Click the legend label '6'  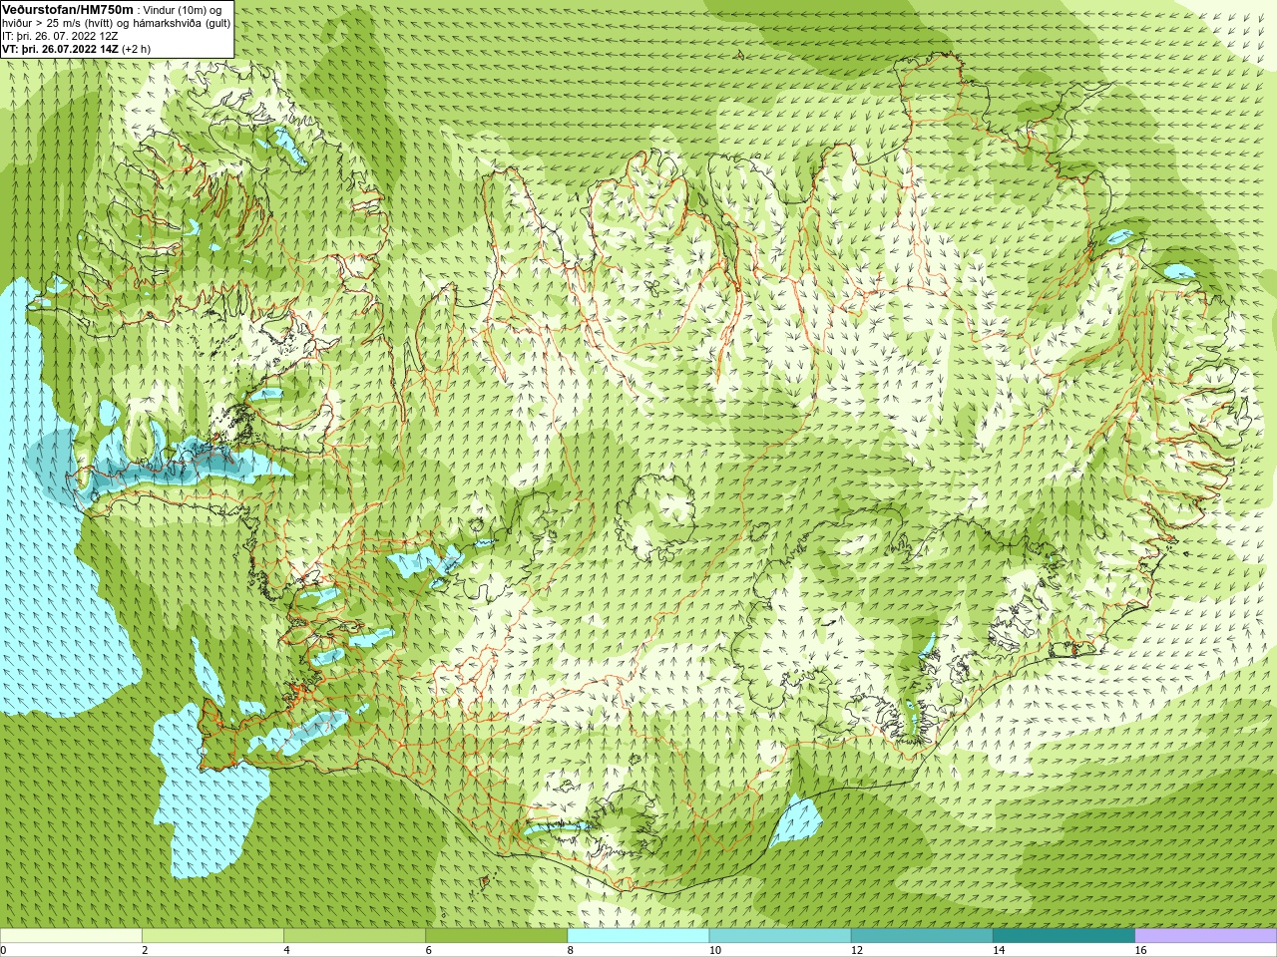(428, 950)
